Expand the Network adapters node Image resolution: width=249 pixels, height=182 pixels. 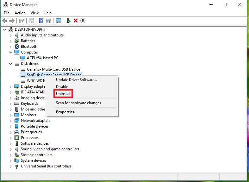tap(11, 121)
